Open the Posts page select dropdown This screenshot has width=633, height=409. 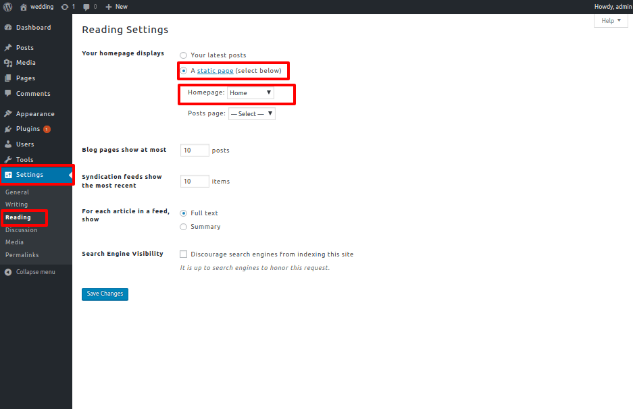[x=251, y=114]
